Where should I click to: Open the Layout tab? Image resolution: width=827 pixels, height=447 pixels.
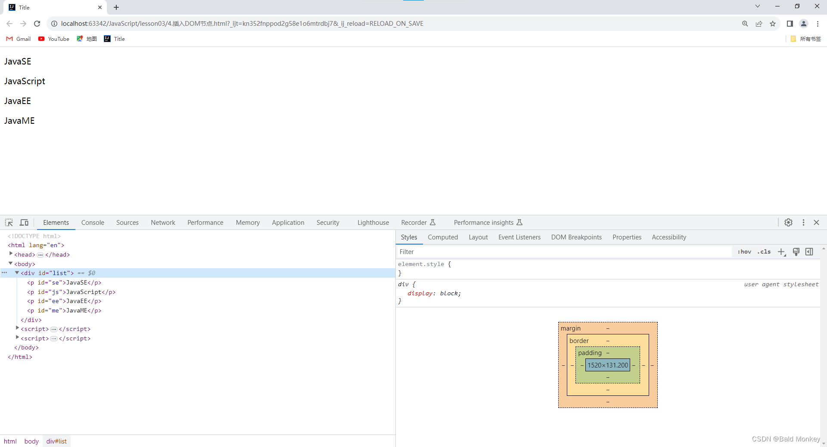(x=478, y=237)
